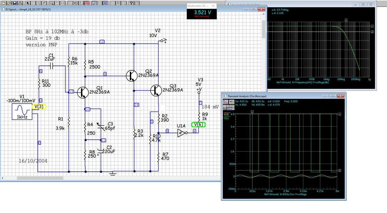The width and height of the screenshot is (387, 213).
Task: Click the '184 mV' label near R9
Action: (x=210, y=107)
